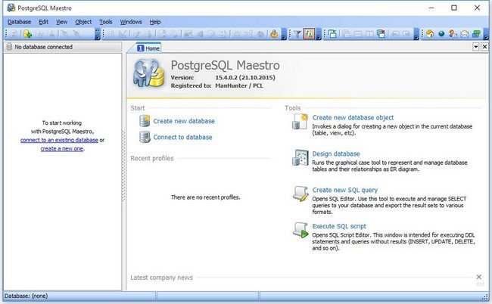Click the 'Create new database' link under Start
Viewport: 492px width, 304px height.
pos(184,121)
